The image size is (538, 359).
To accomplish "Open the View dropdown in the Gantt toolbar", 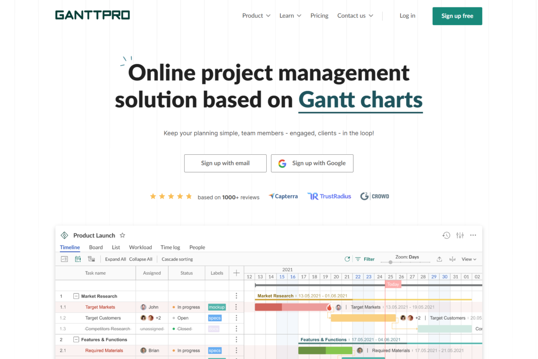I will pyautogui.click(x=469, y=259).
